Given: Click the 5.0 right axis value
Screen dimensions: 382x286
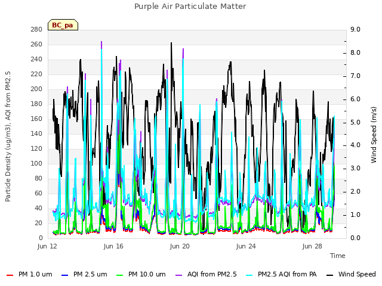Looking at the screenshot, I should click(x=355, y=122).
